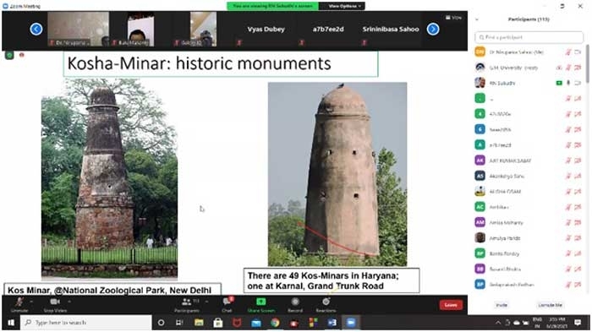
Task: Toggle video icon on RN Subudhi row
Action: (x=578, y=83)
